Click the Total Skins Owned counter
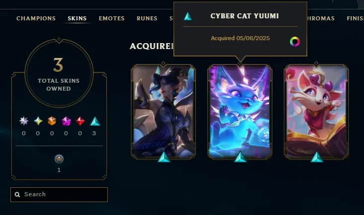 [59, 73]
